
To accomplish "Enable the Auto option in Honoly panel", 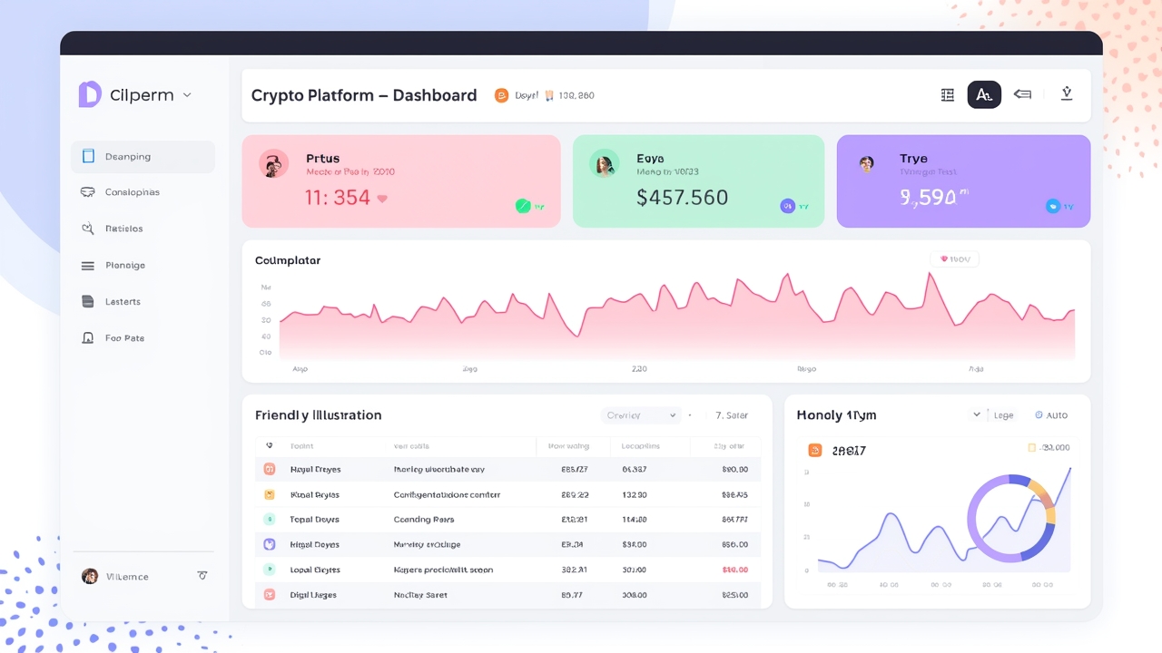I will (1050, 414).
